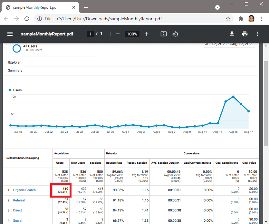Image resolution: width=269 pixels, height=224 pixels.
Task: Open the PDF sidebar hamburger menu
Action: tap(10, 34)
